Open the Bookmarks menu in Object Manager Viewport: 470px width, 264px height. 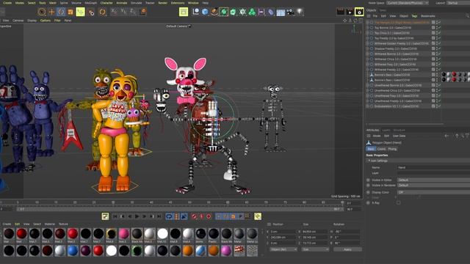(428, 16)
